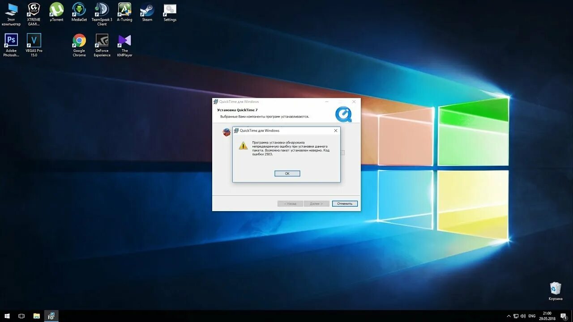Launch µTorrent from the desktop

pos(56,12)
